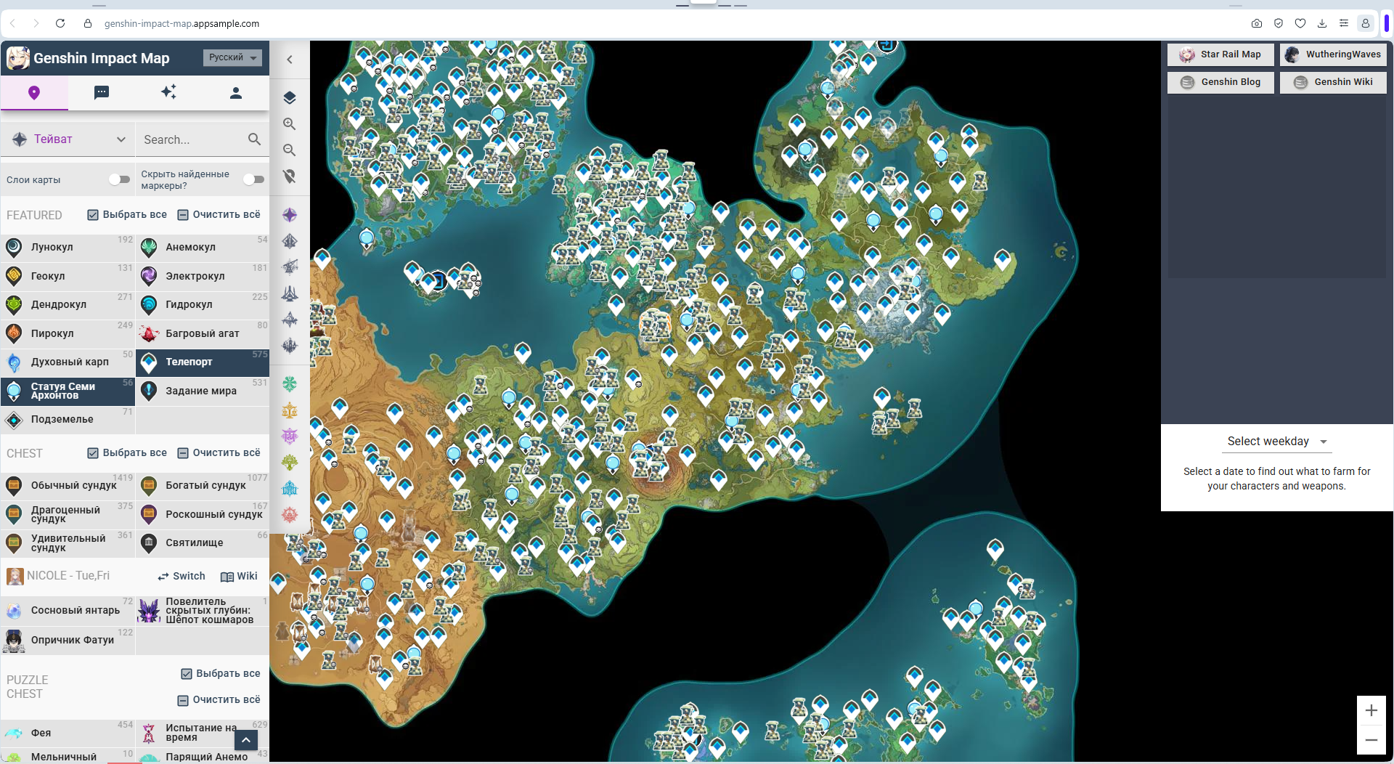1394x764 pixels.
Task: Open the Select weekday dropdown
Action: [1276, 442]
